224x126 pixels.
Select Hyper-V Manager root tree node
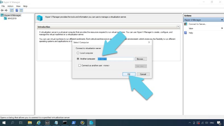(13, 15)
